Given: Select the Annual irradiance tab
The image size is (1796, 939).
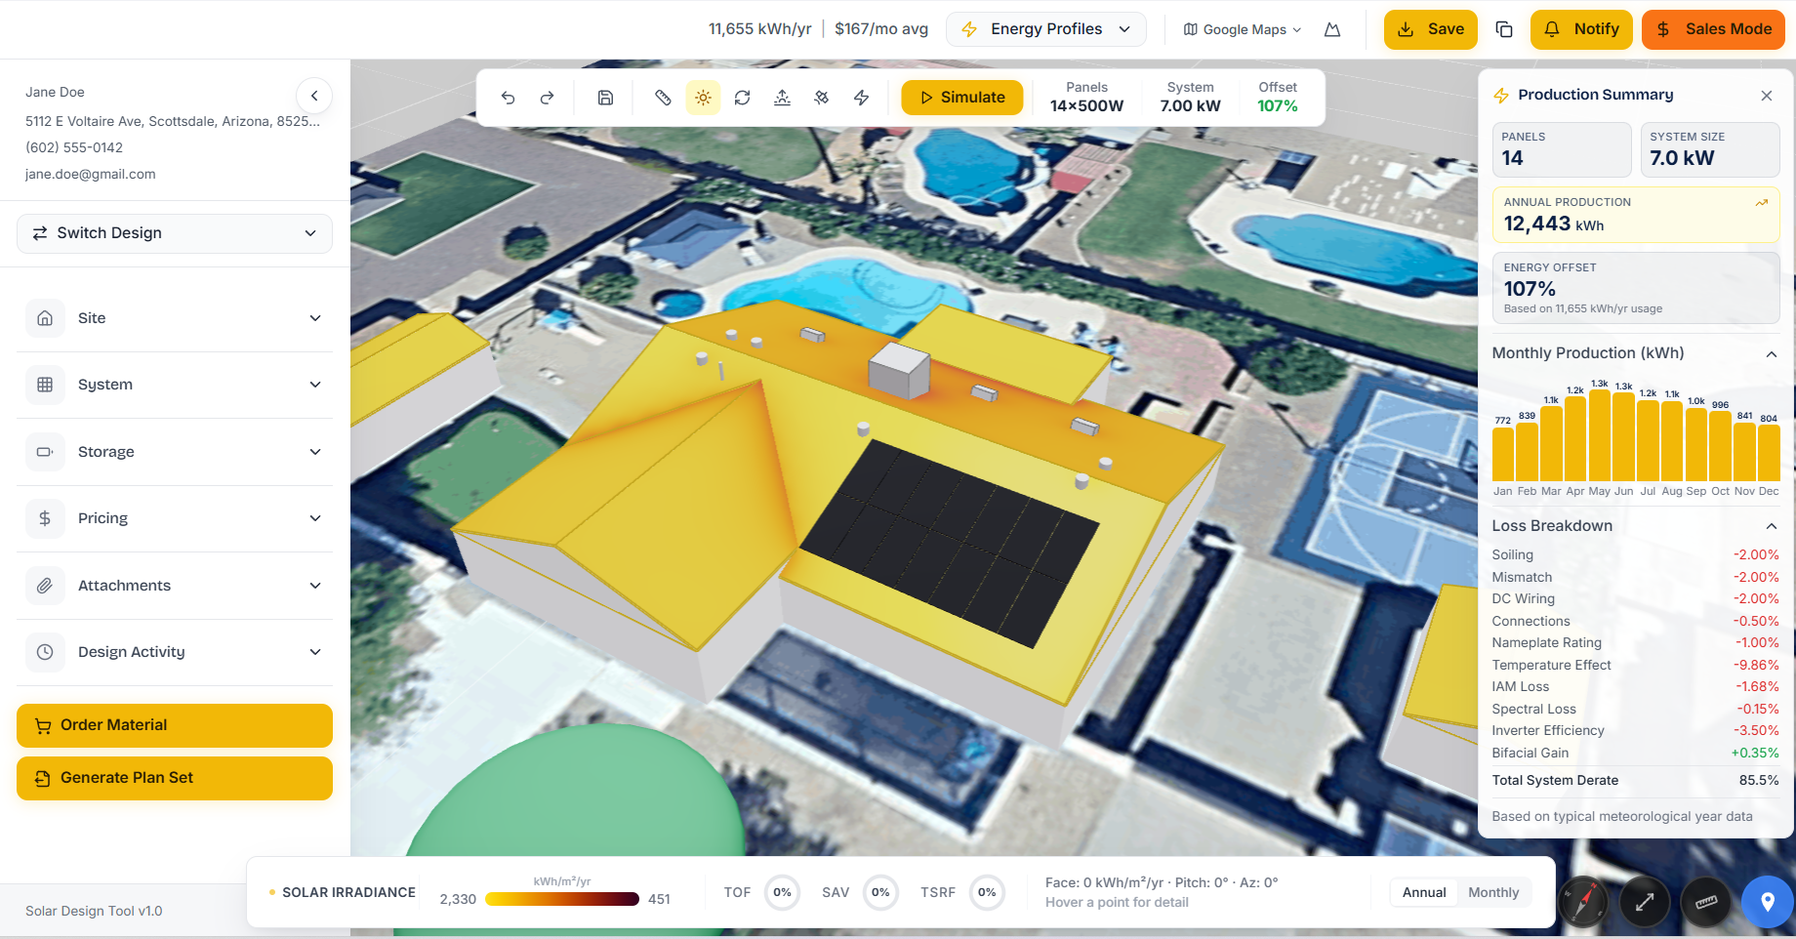Looking at the screenshot, I should pos(1424,892).
